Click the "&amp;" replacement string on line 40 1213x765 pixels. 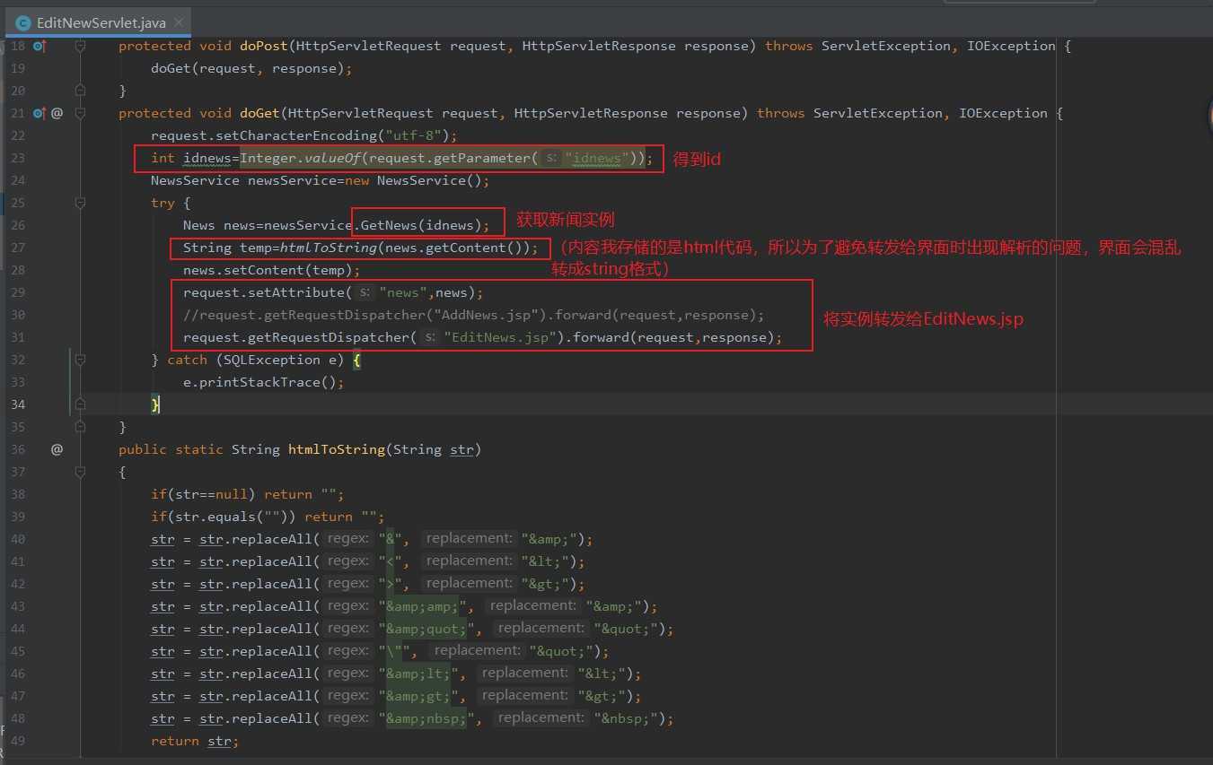[549, 539]
